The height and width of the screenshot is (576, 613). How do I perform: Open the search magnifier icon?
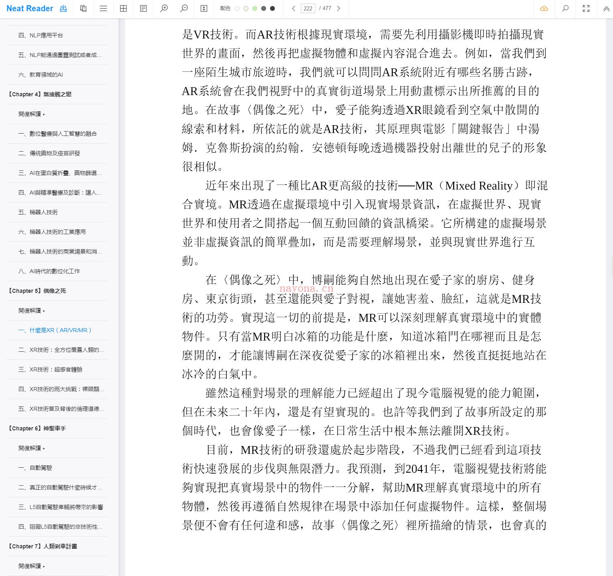[565, 8]
